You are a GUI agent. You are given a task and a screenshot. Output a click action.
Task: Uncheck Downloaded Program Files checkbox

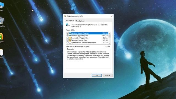coord(67,38)
